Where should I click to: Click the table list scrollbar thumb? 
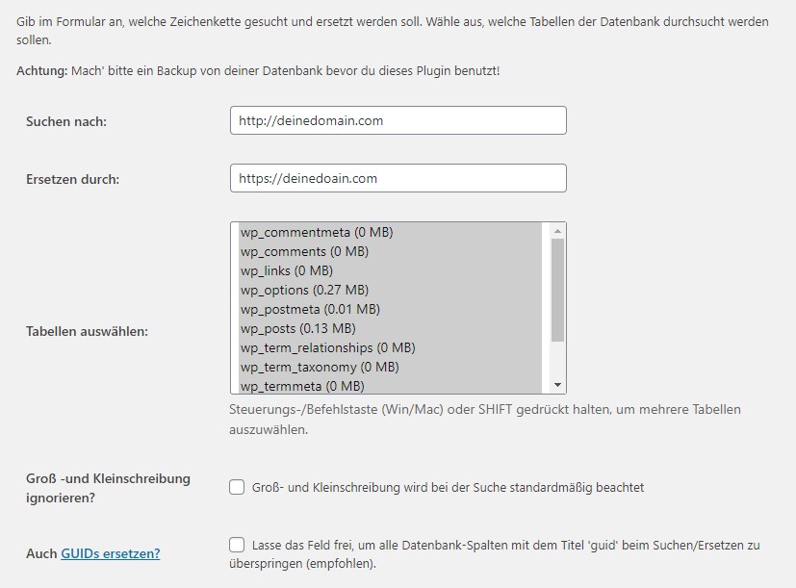tap(558, 290)
